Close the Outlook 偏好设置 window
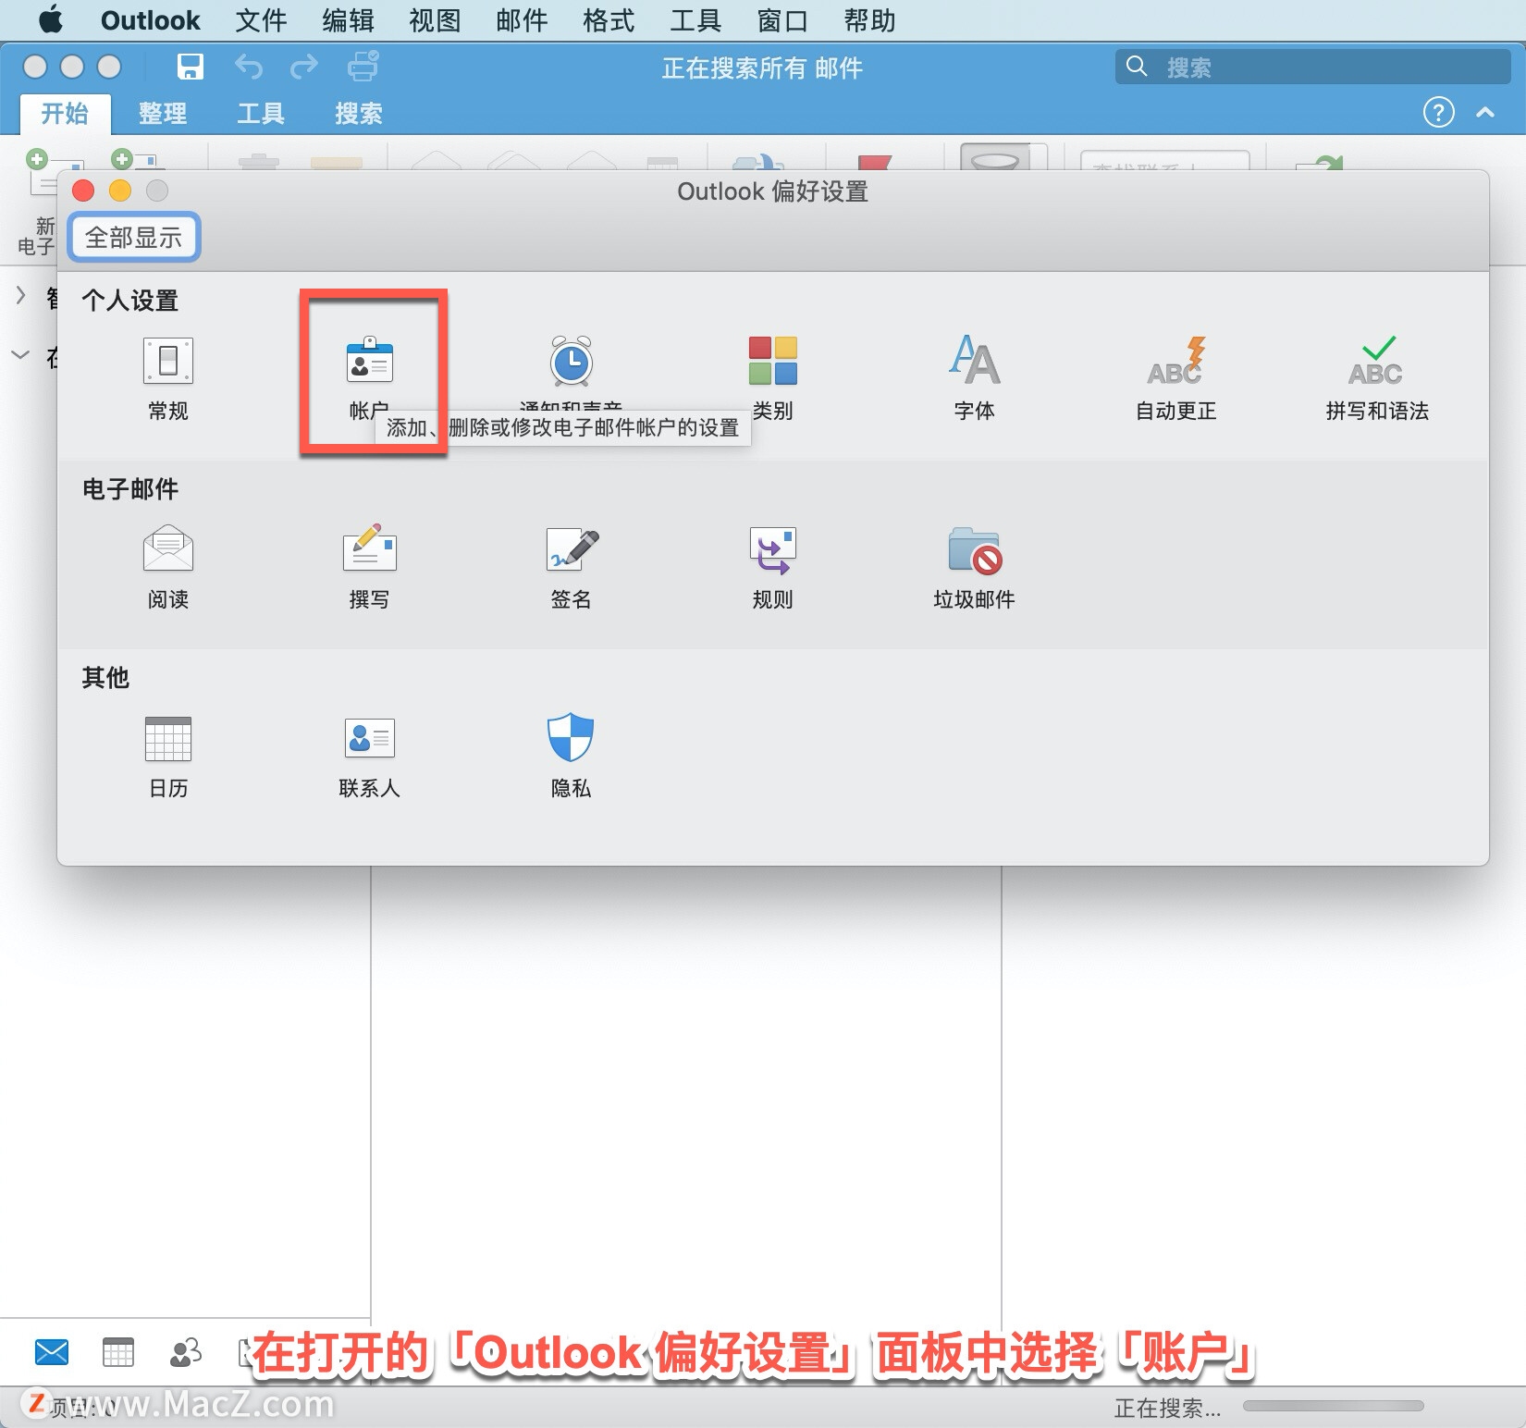The width and height of the screenshot is (1526, 1428). [x=83, y=191]
